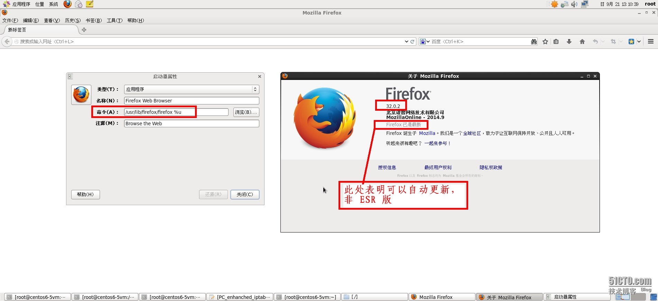This screenshot has height=301, width=658.
Task: Switch to the [/] file manager taskbar item
Action: coord(375,297)
